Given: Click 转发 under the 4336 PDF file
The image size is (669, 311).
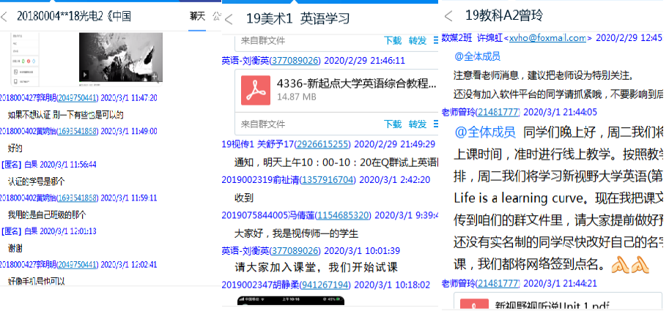Looking at the screenshot, I should (x=417, y=124).
